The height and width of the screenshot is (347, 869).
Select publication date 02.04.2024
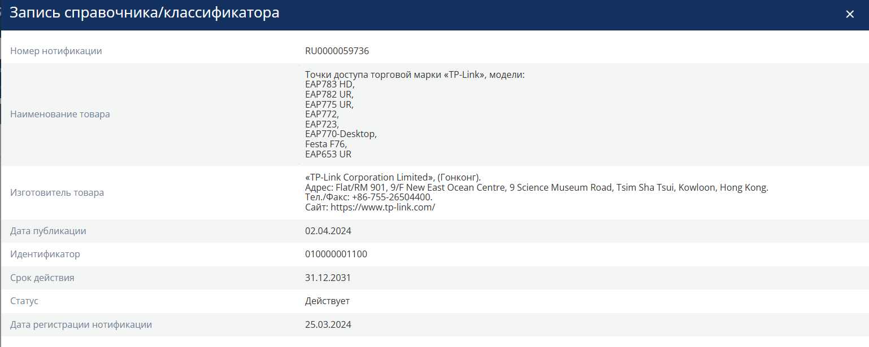tap(328, 231)
